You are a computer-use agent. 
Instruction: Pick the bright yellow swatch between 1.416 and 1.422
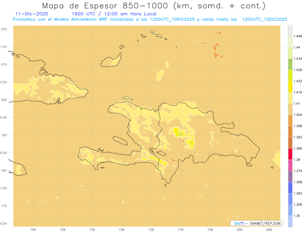[290, 87]
